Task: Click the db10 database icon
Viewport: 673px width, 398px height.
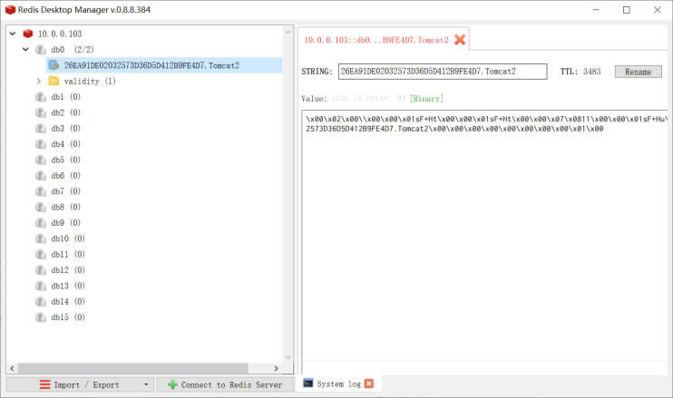Action: point(41,238)
